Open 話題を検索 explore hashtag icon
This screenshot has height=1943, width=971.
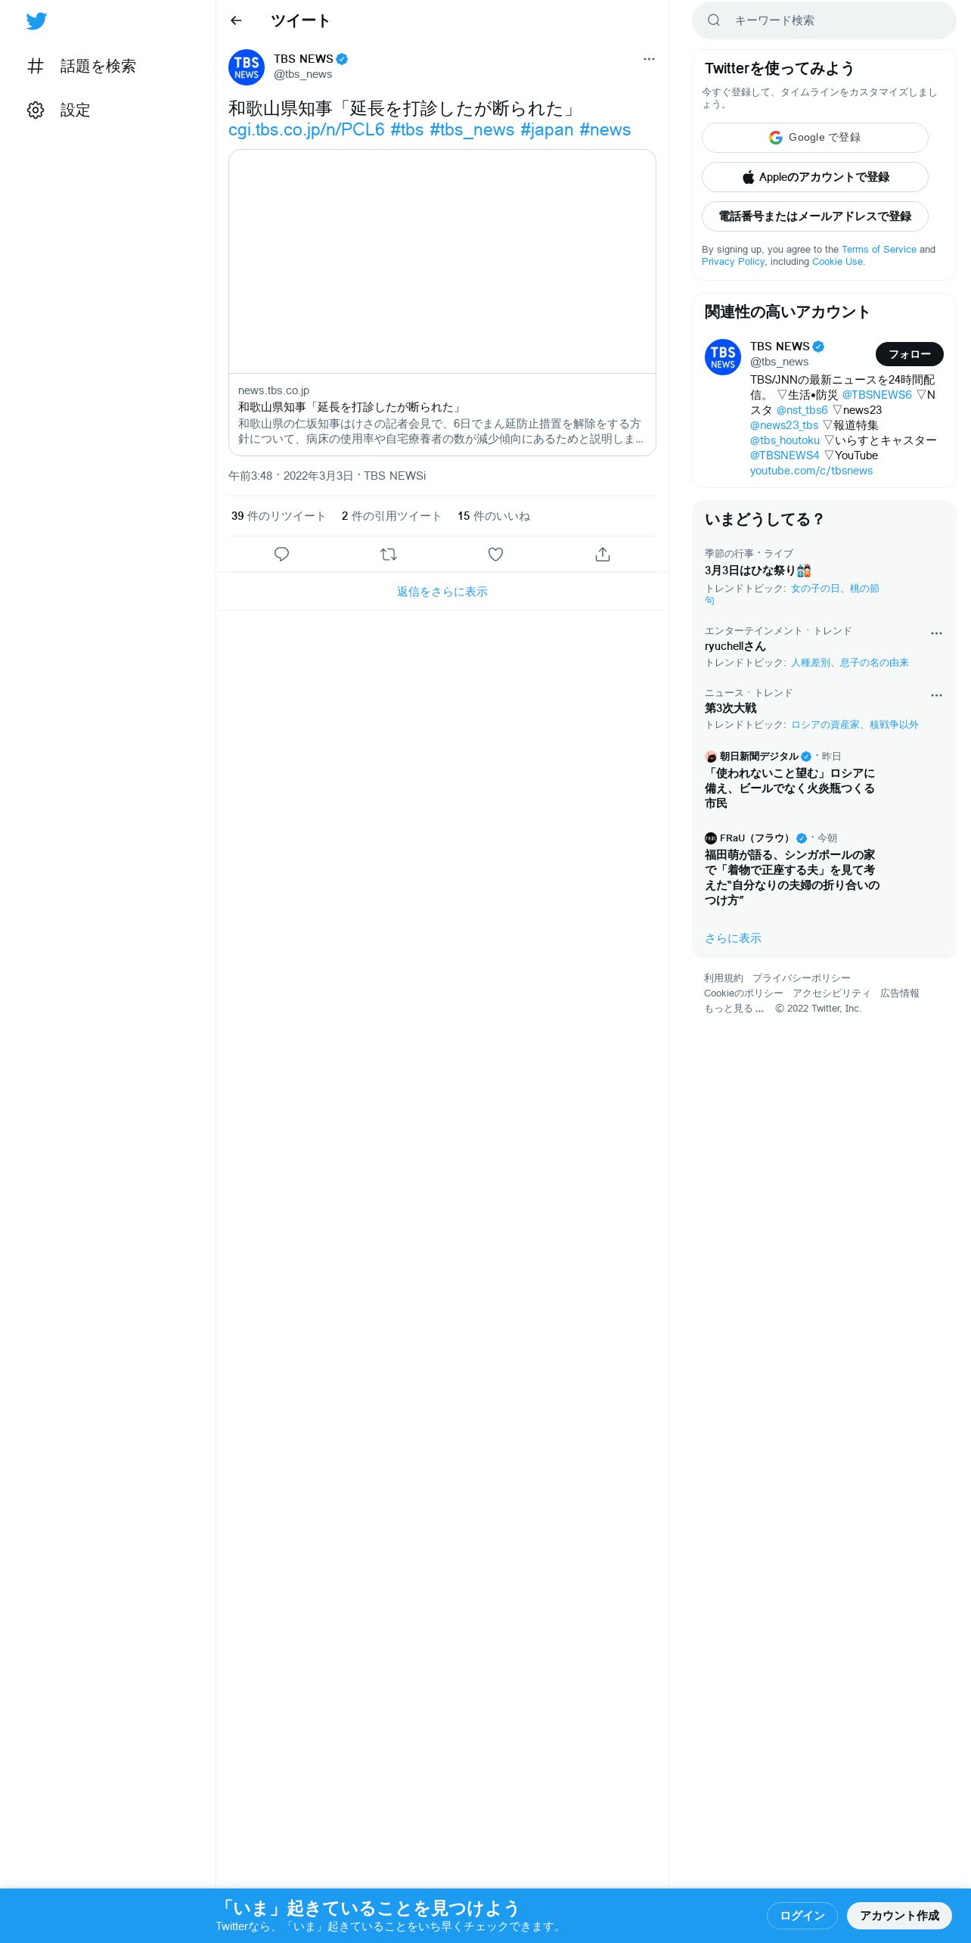coord(36,66)
